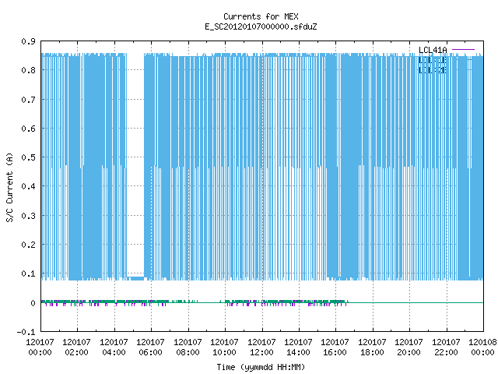Select the LCL41A legend label
498x374 pixels.
click(433, 50)
